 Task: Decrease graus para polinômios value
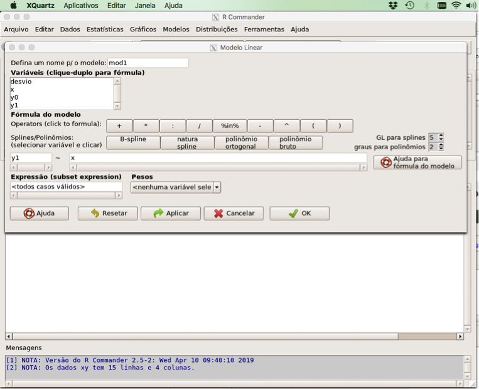coord(441,149)
